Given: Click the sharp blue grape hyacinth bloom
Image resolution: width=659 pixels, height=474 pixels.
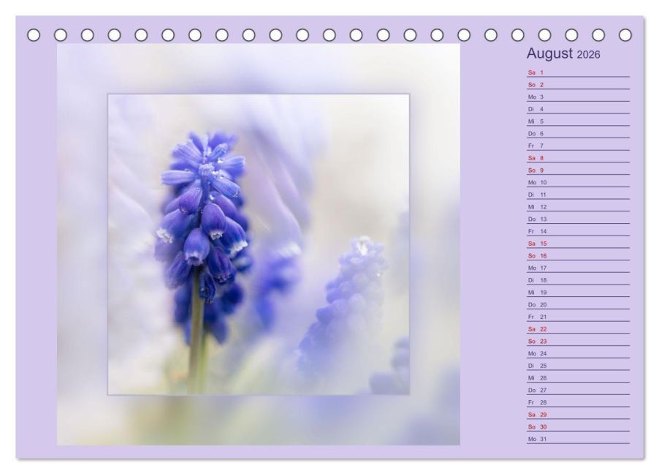Looking at the screenshot, I should coord(202,212).
